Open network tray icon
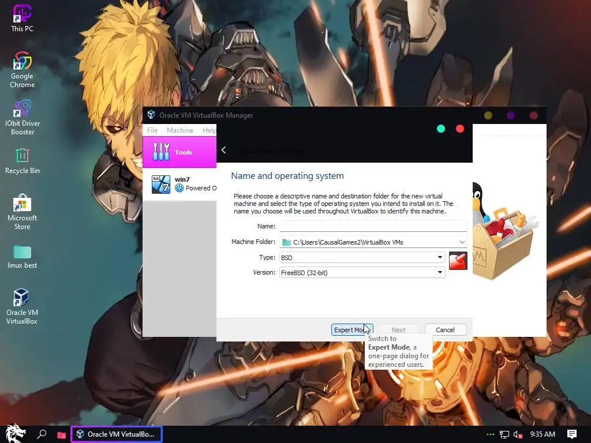 pos(504,434)
